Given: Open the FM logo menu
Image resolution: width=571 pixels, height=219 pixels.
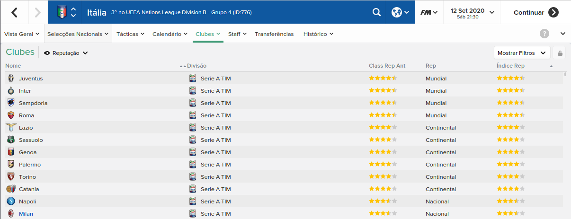Looking at the screenshot, I should tap(429, 12).
